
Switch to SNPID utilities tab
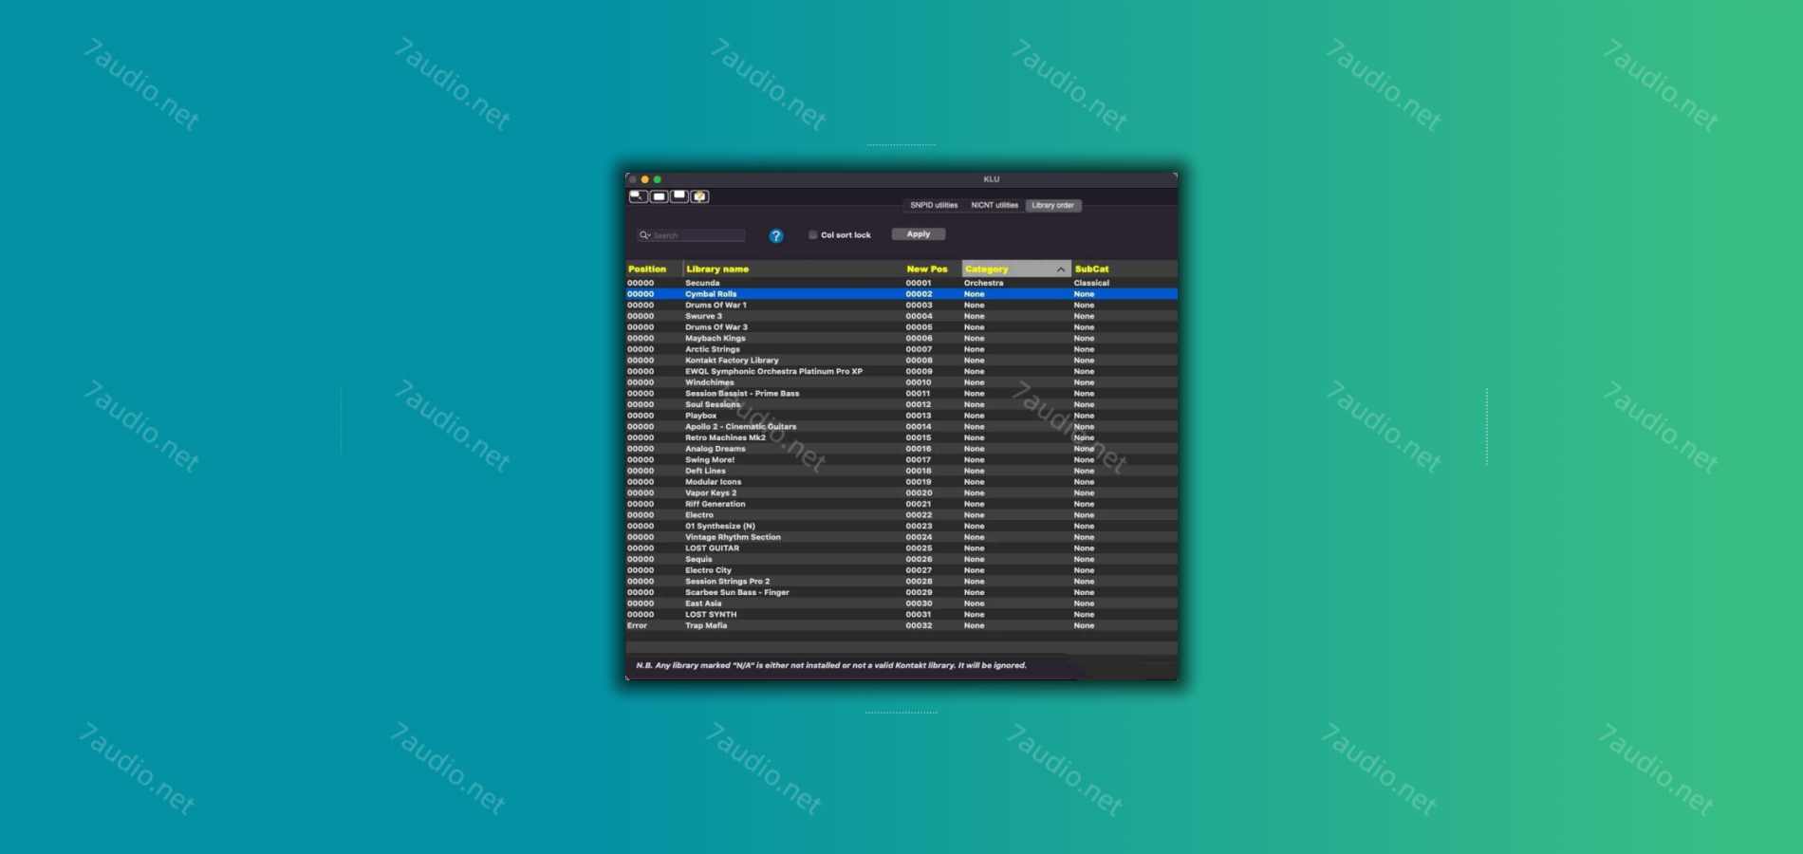coord(934,205)
